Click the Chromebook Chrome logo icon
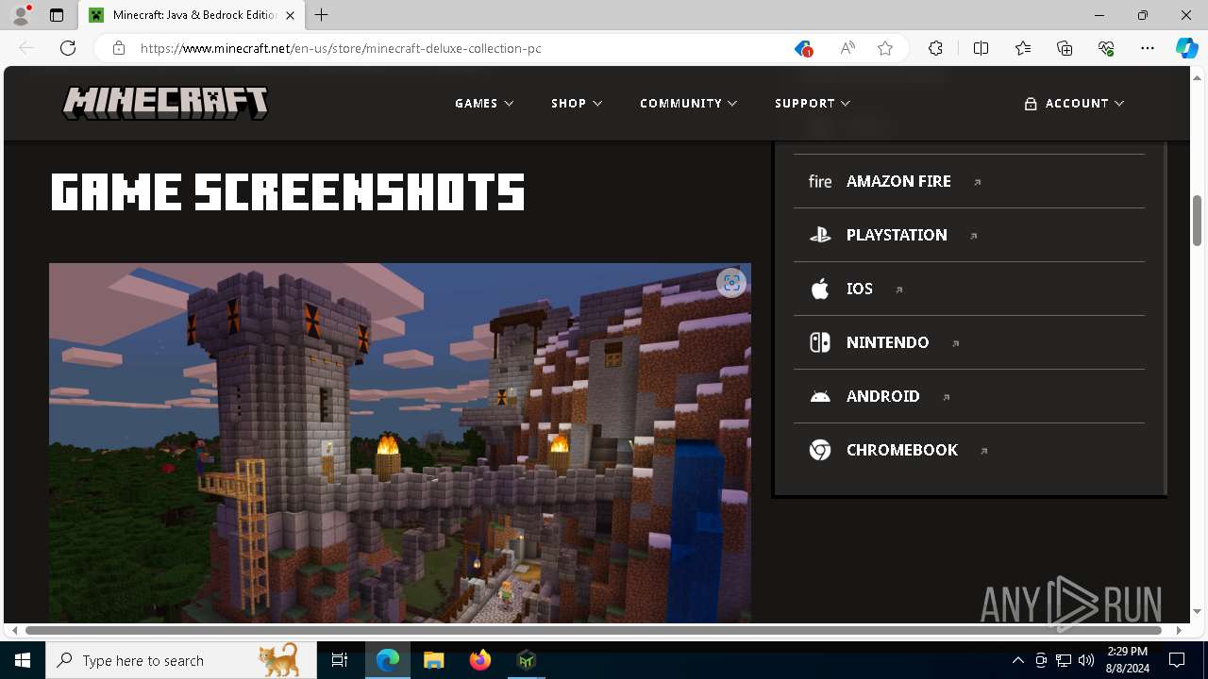 click(820, 450)
